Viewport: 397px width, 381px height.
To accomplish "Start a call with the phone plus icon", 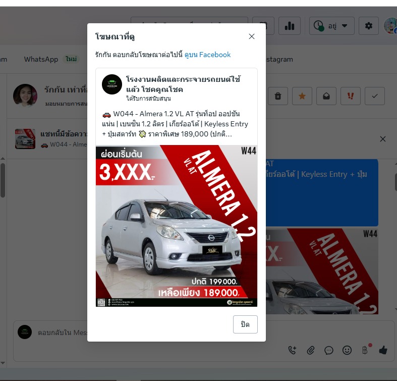I will point(292,350).
